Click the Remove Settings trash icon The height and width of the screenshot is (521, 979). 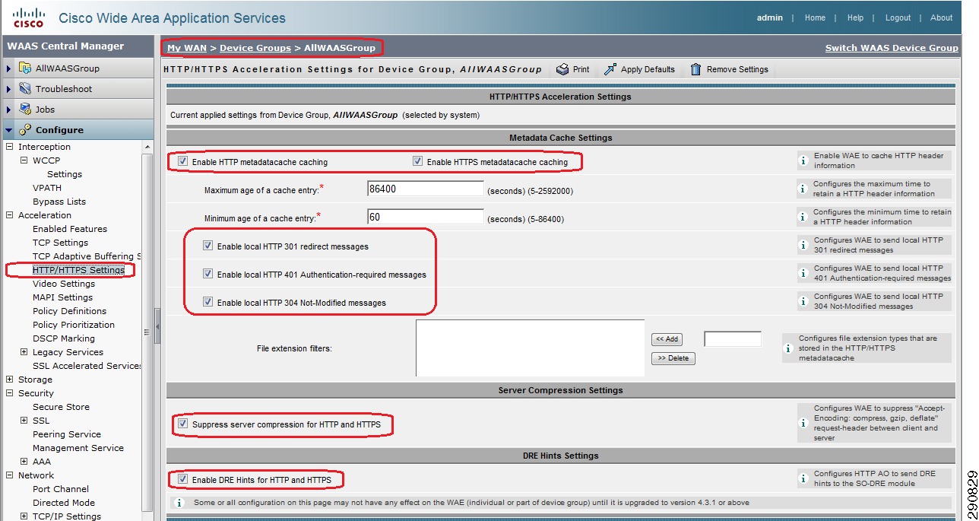(x=695, y=69)
